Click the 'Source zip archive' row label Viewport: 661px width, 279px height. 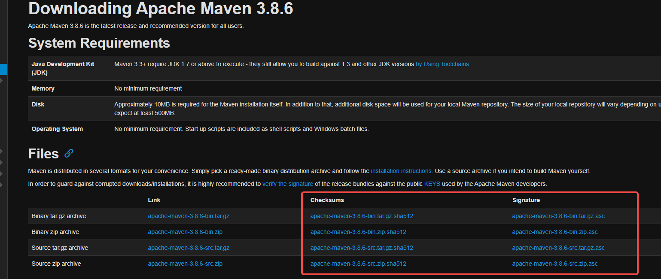[x=56, y=264]
